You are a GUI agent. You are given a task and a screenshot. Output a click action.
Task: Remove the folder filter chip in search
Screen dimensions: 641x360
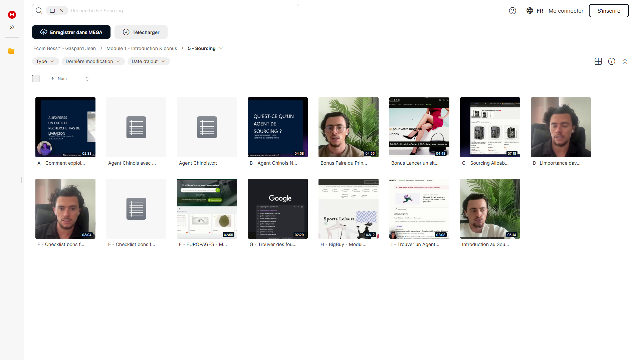pyautogui.click(x=62, y=11)
